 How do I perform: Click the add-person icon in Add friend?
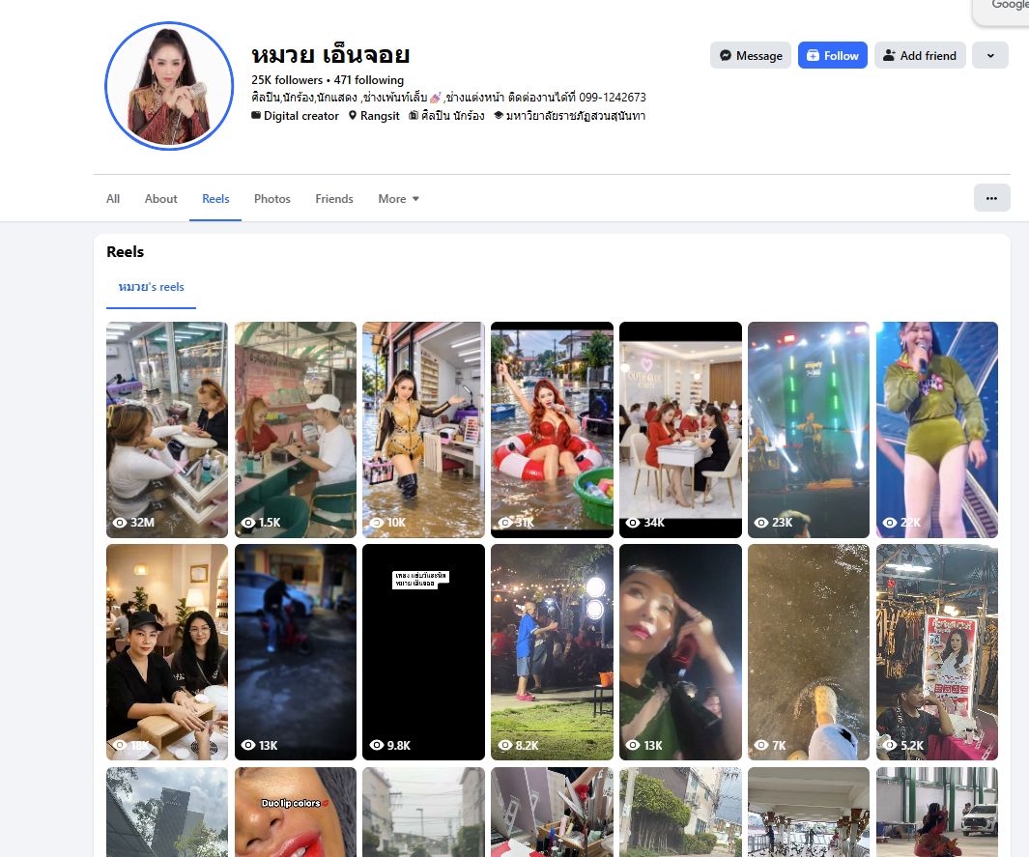tap(889, 56)
